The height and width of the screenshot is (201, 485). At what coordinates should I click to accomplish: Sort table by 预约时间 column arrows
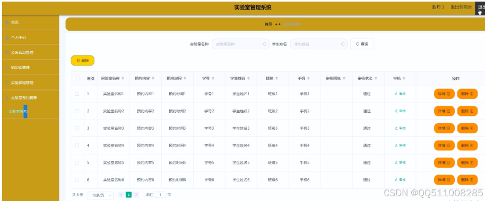click(x=185, y=79)
